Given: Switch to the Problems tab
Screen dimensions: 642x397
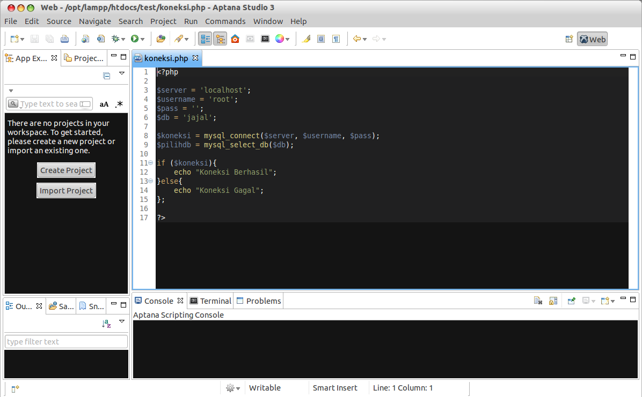Looking at the screenshot, I should pos(258,301).
